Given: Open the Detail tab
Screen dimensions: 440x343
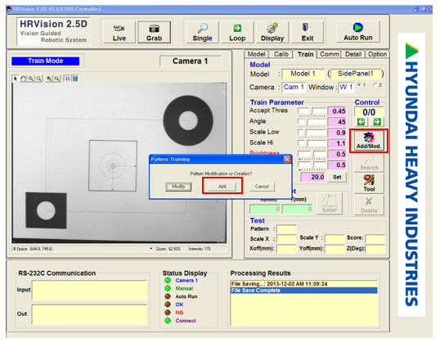Looking at the screenshot, I should pos(353,54).
